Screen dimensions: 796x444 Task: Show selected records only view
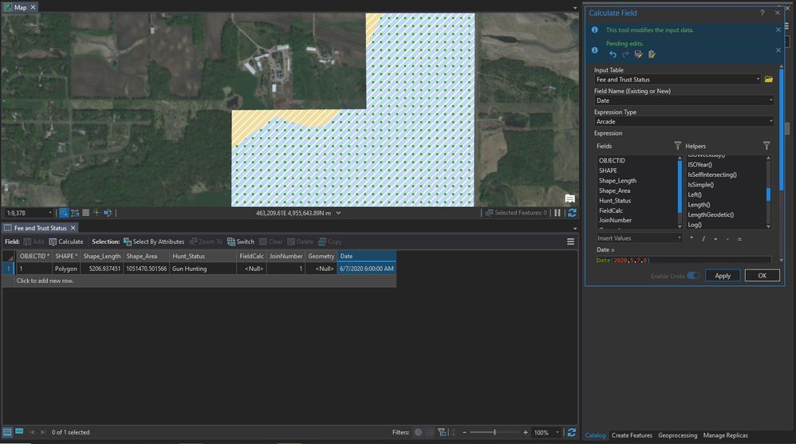19,432
